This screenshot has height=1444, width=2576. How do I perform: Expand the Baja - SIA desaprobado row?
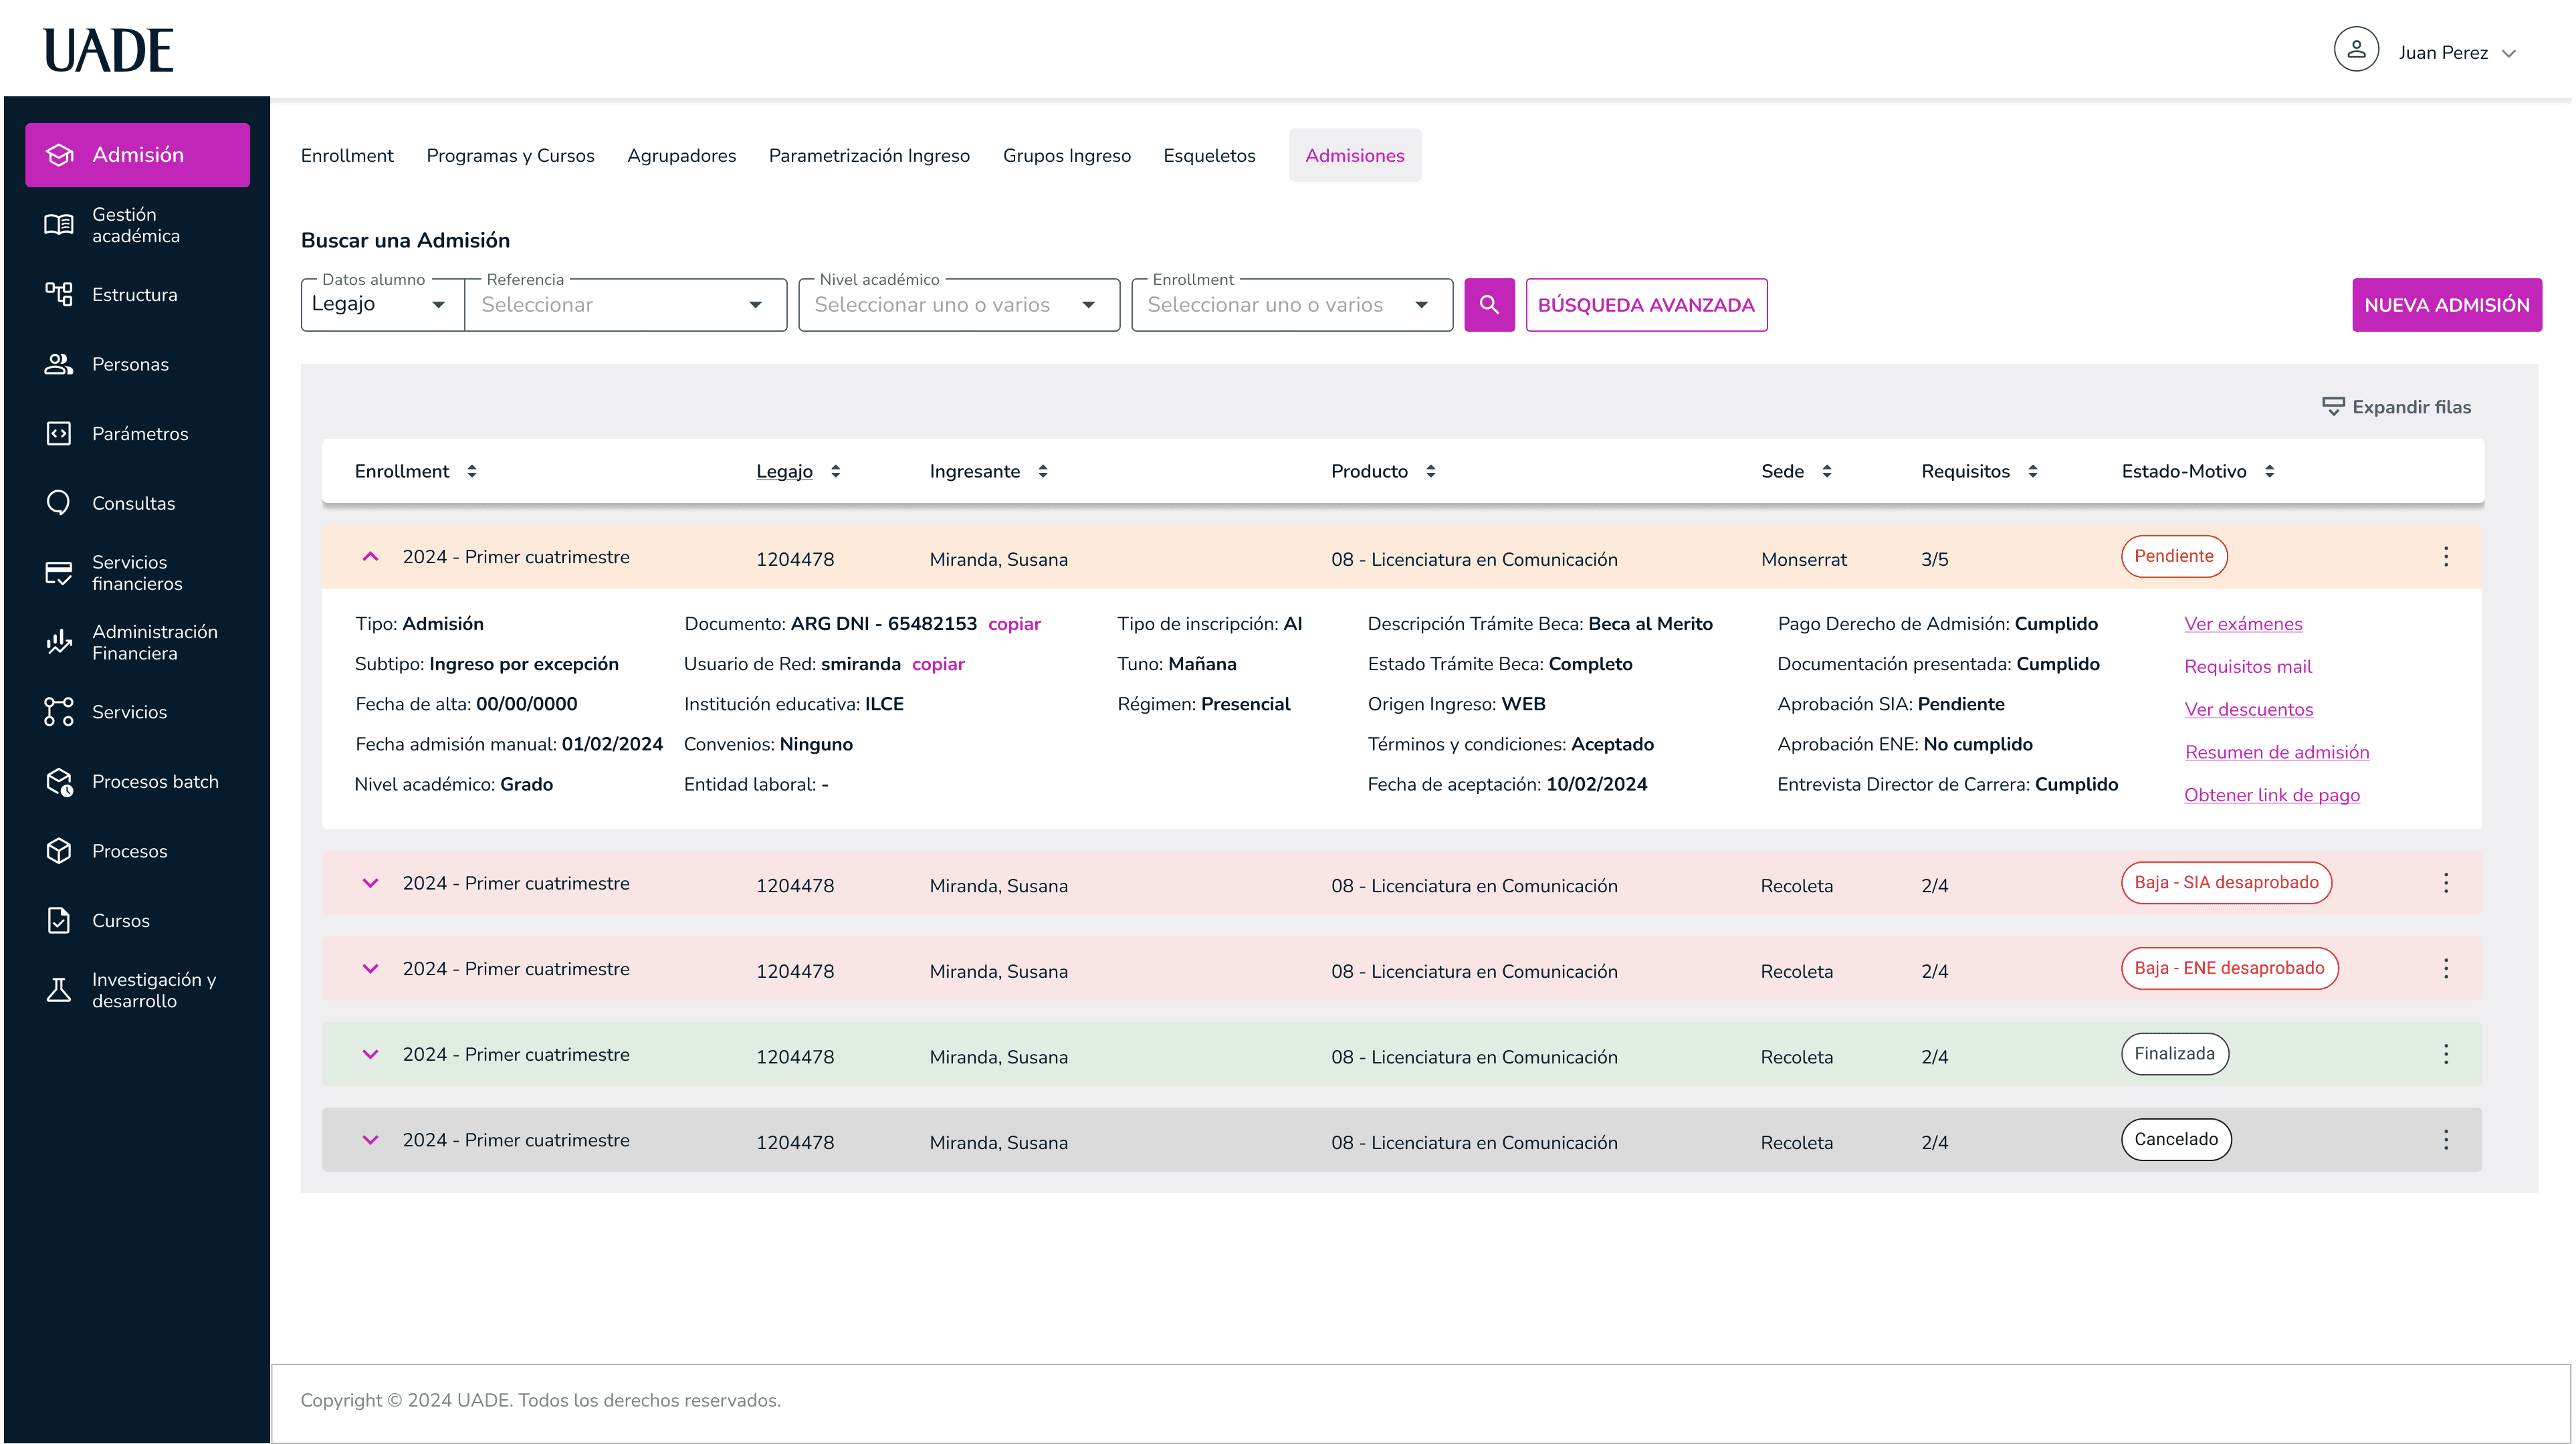(x=370, y=883)
